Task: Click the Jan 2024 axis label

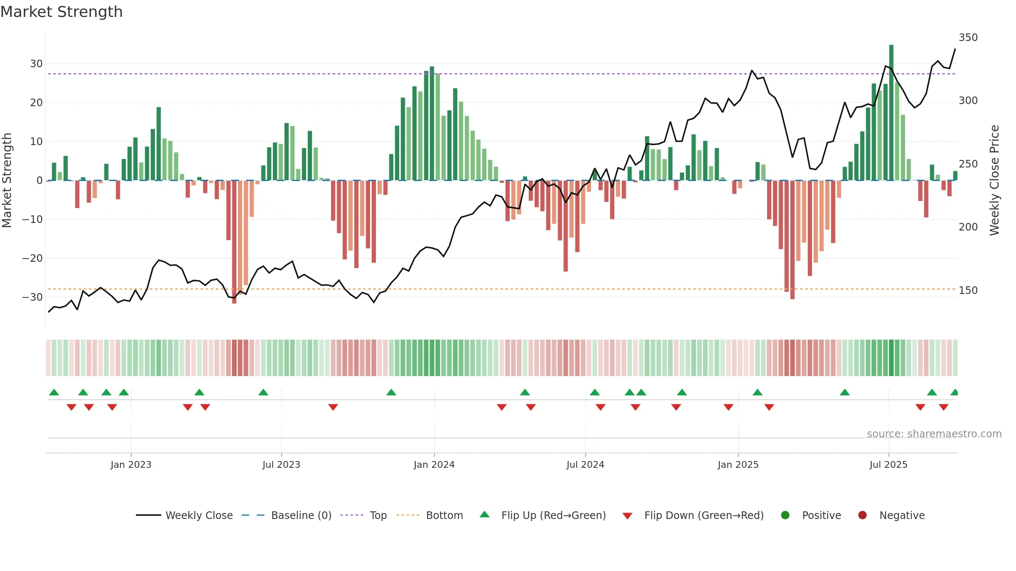Action: coord(434,465)
